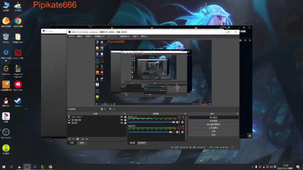The width and height of the screenshot is (303, 170).
Task: Open the Google Chrome desktop shortcut
Action: [18, 22]
